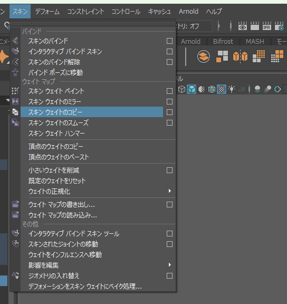
Task: Toggle the smooth shaded cyan cube icon
Action: (x=192, y=89)
